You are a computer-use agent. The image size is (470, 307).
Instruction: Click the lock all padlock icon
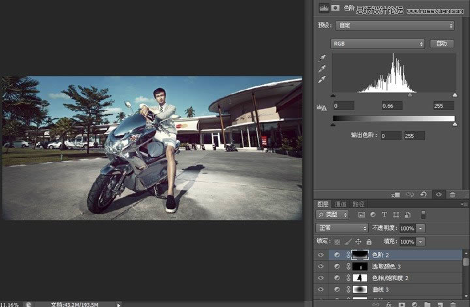point(369,241)
